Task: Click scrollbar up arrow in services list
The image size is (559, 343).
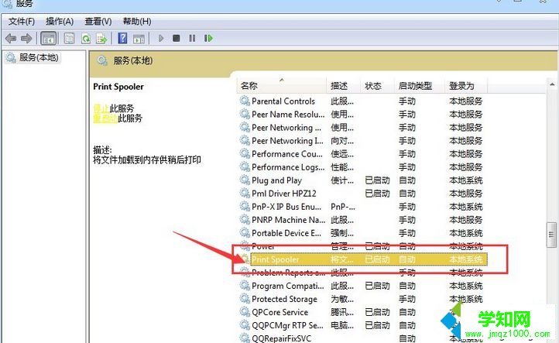Action: [552, 84]
